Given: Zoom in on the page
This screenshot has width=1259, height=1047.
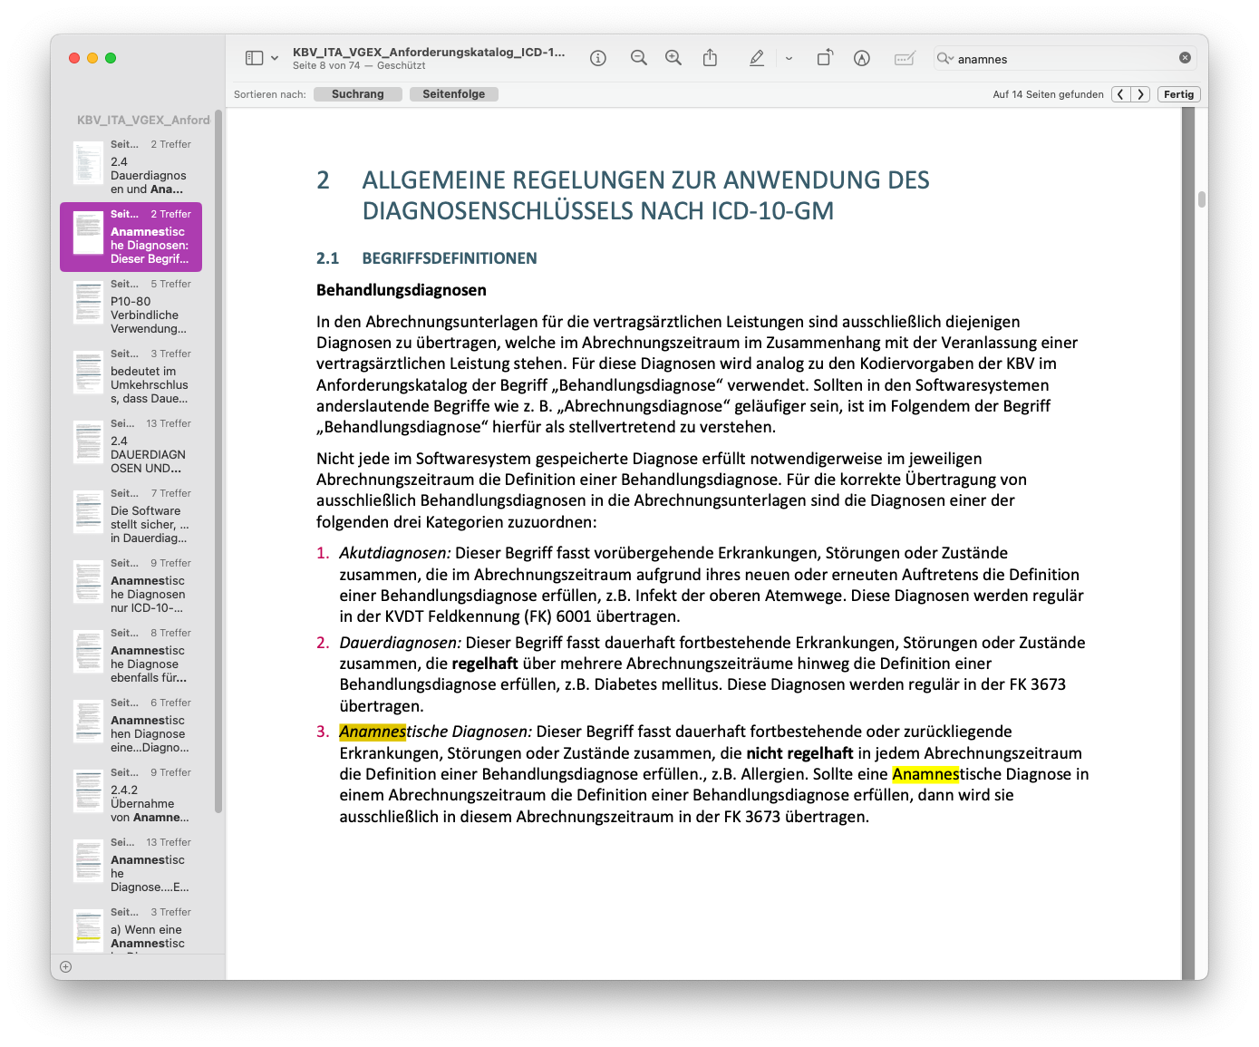Looking at the screenshot, I should point(673,58).
